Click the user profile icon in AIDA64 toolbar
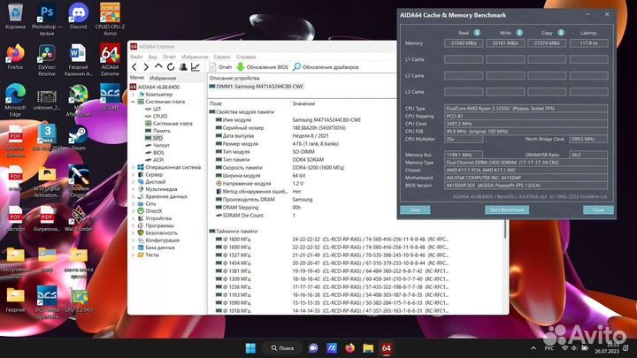637x358 pixels. tap(183, 67)
